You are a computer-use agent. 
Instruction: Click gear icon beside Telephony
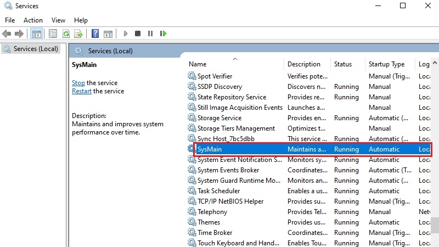[192, 211]
